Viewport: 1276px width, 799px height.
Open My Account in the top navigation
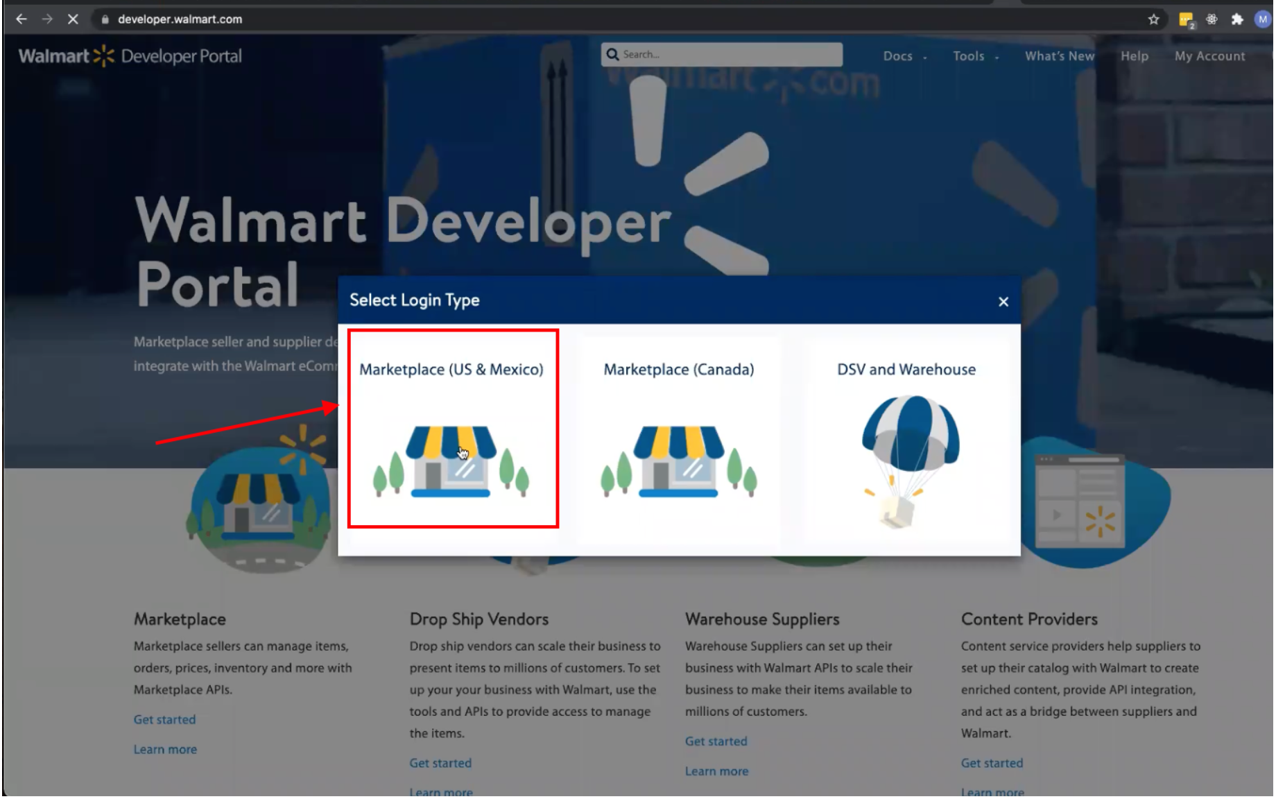tap(1209, 56)
